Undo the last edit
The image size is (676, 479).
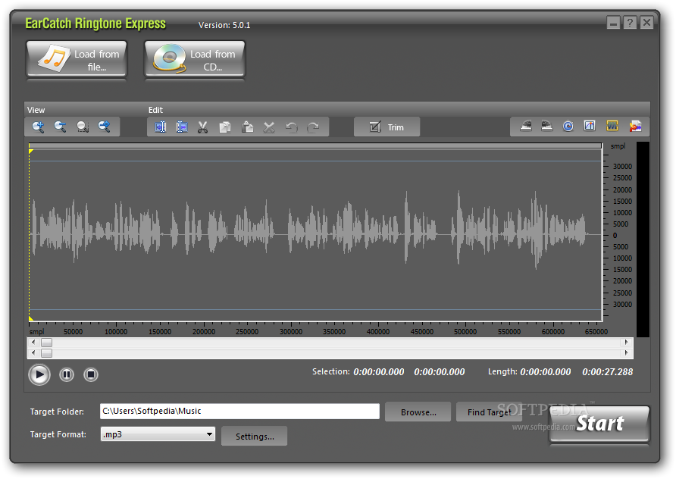(x=292, y=127)
